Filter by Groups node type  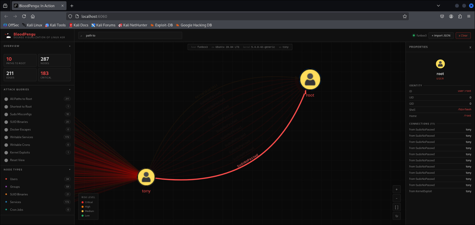pos(37,187)
